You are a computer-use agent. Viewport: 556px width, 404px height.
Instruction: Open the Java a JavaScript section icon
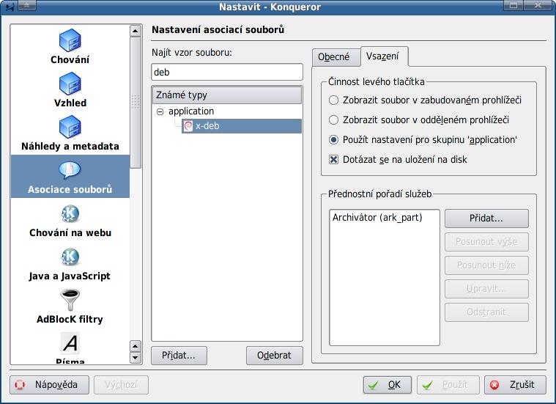pyautogui.click(x=70, y=257)
